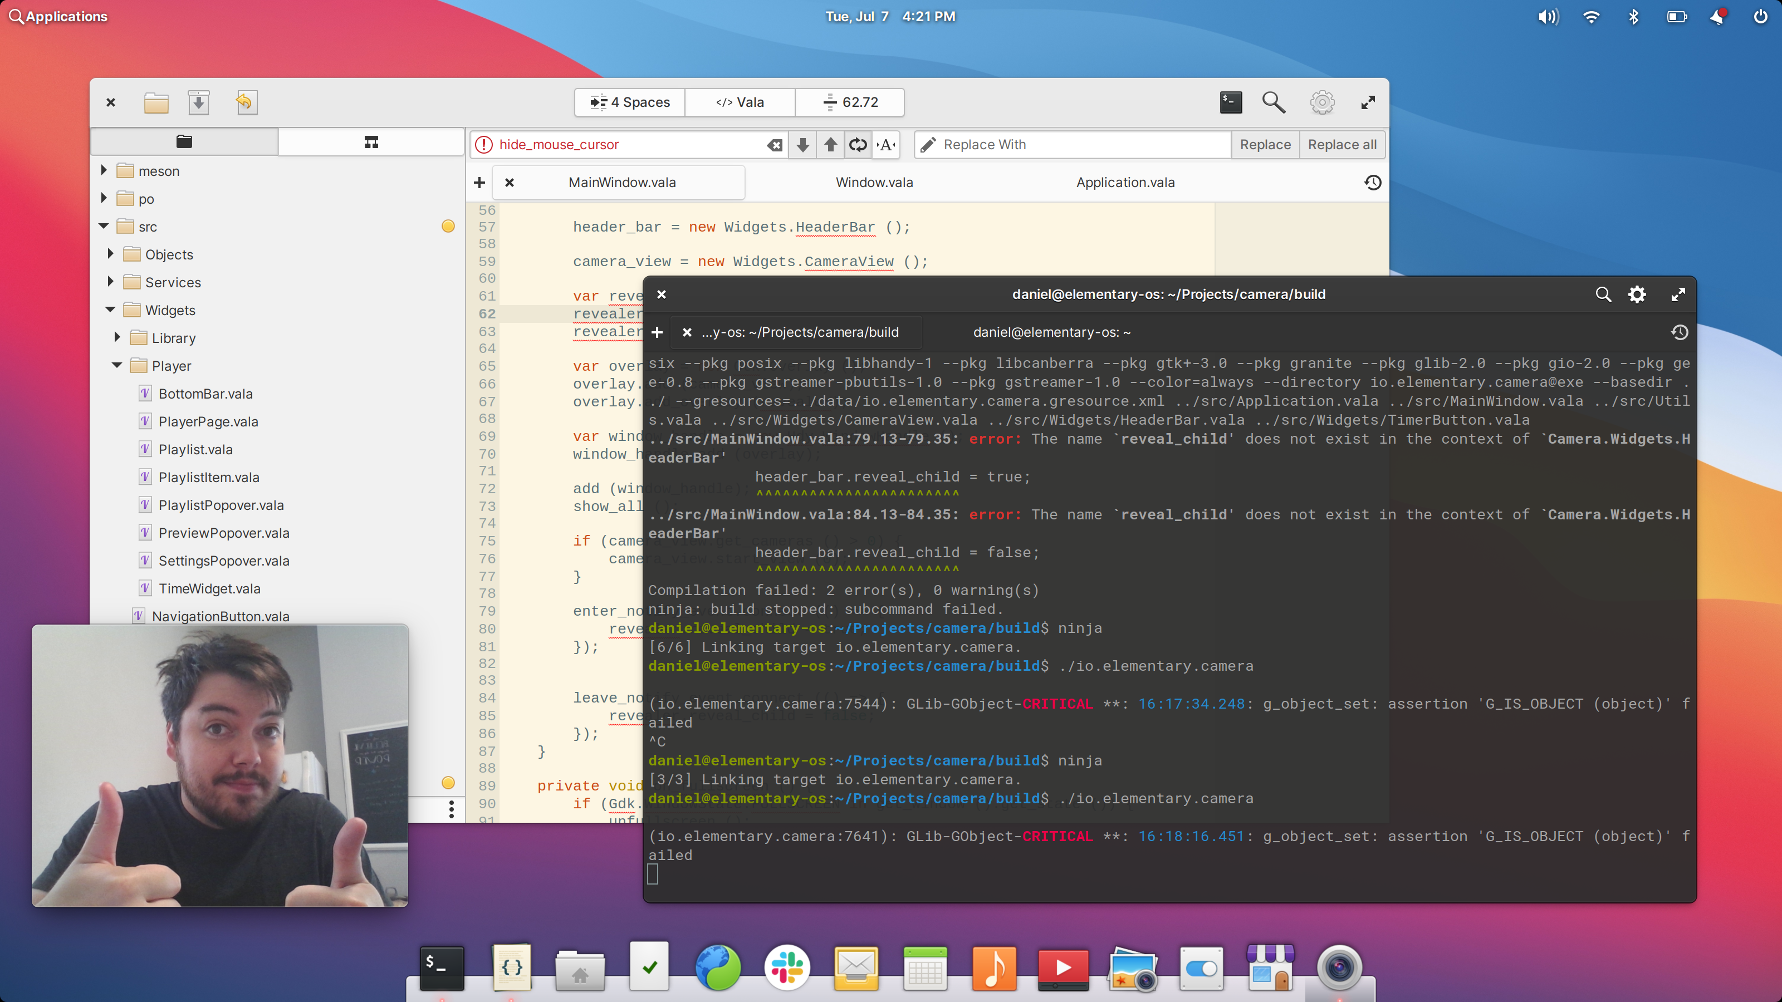Open closed-tabs history icon beside Application.vala tab

[x=1373, y=182]
